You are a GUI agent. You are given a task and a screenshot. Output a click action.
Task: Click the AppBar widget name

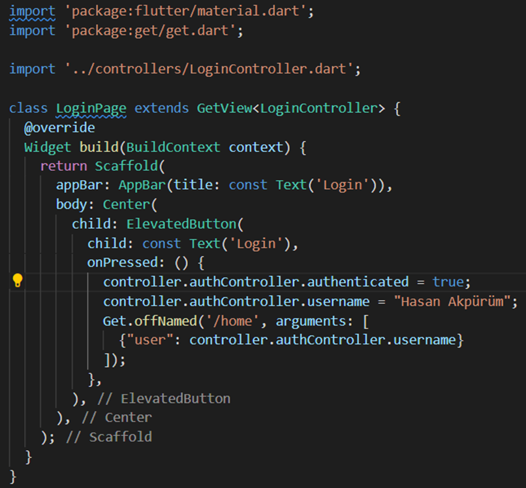tap(142, 185)
